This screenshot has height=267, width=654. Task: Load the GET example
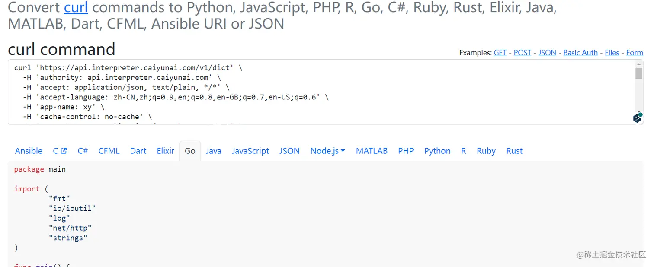click(500, 52)
